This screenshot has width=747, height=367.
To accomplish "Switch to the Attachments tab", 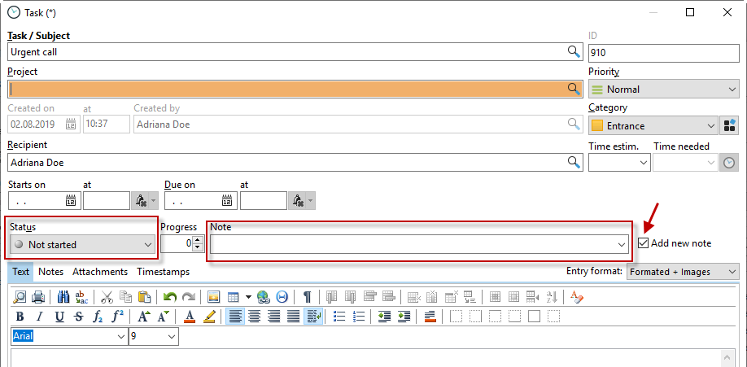I will pyautogui.click(x=99, y=272).
